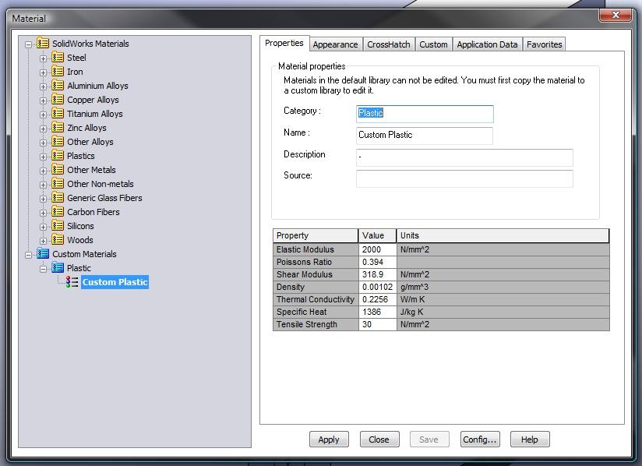642x466 pixels.
Task: Open the CrossHatch tab
Action: [x=389, y=44]
